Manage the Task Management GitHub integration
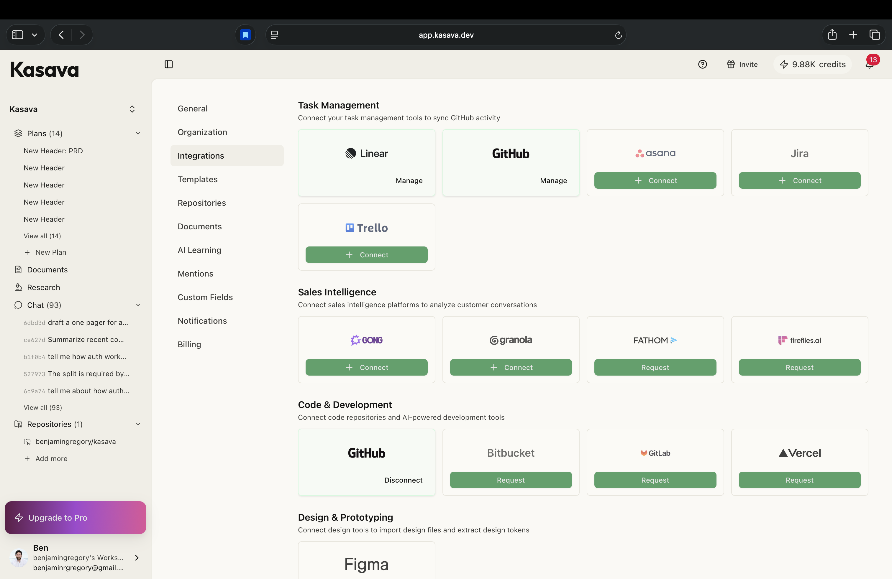The height and width of the screenshot is (579, 892). pos(553,180)
